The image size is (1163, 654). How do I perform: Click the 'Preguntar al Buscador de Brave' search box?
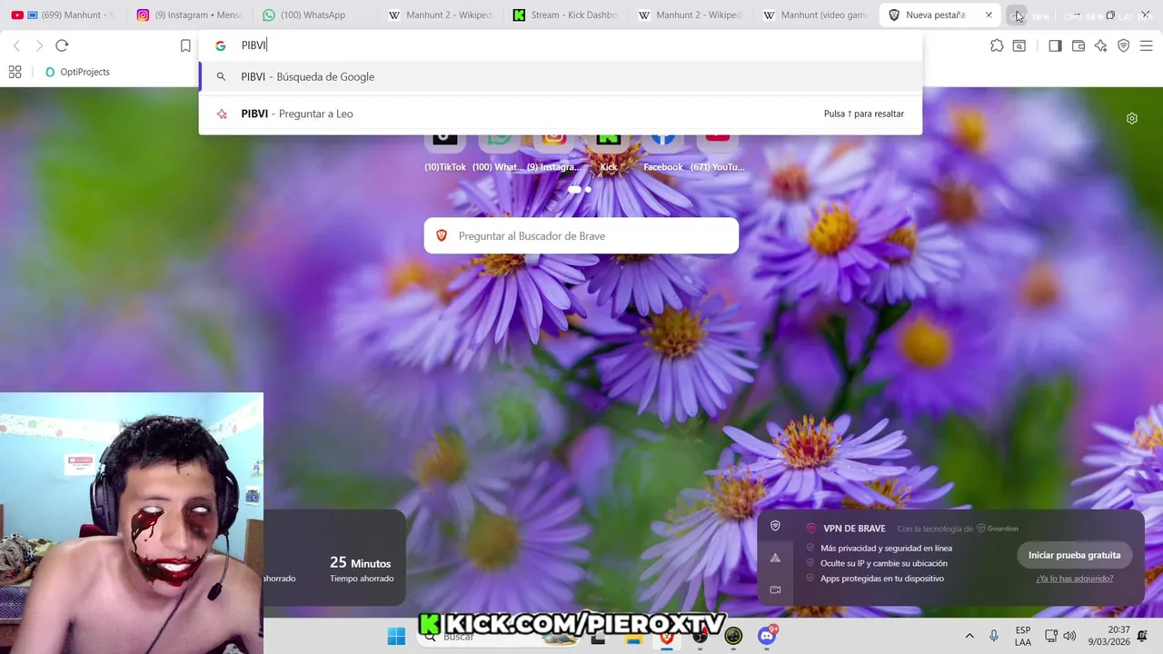pyautogui.click(x=581, y=236)
